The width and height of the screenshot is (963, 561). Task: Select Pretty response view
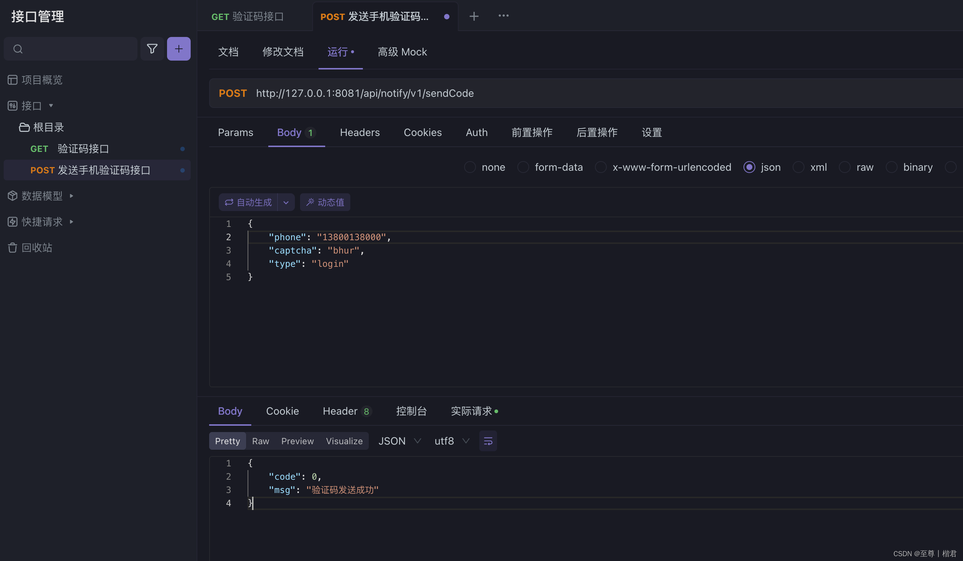(x=227, y=441)
